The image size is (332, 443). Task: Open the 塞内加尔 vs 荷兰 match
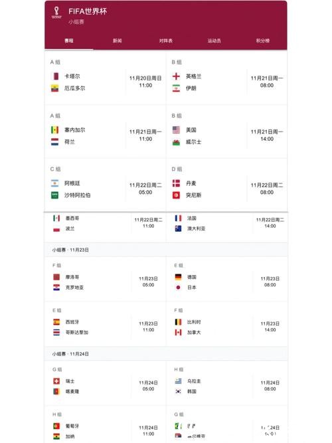click(106, 132)
